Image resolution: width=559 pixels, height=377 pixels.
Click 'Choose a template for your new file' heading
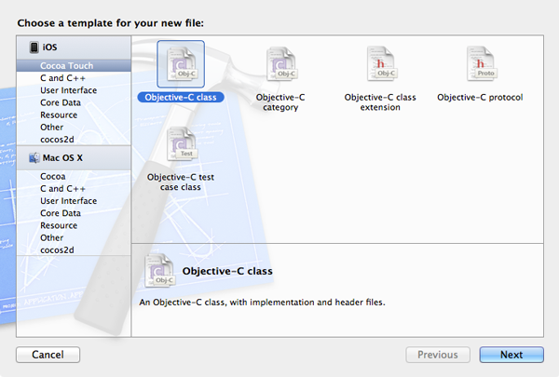(x=111, y=23)
